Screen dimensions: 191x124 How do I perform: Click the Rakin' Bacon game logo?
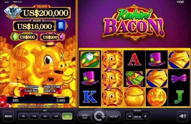pyautogui.click(x=134, y=23)
